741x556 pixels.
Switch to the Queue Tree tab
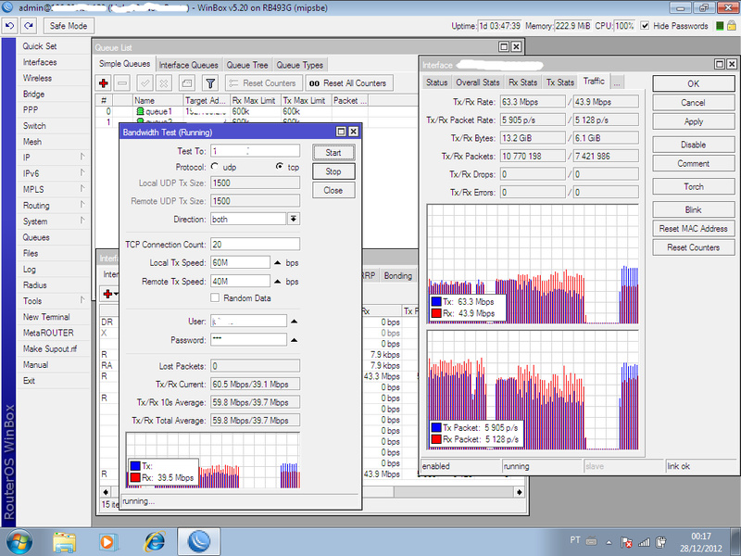247,65
